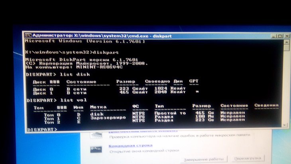Open the Командная строка link
Viewport: 291px width, 164px height.
click(125, 146)
